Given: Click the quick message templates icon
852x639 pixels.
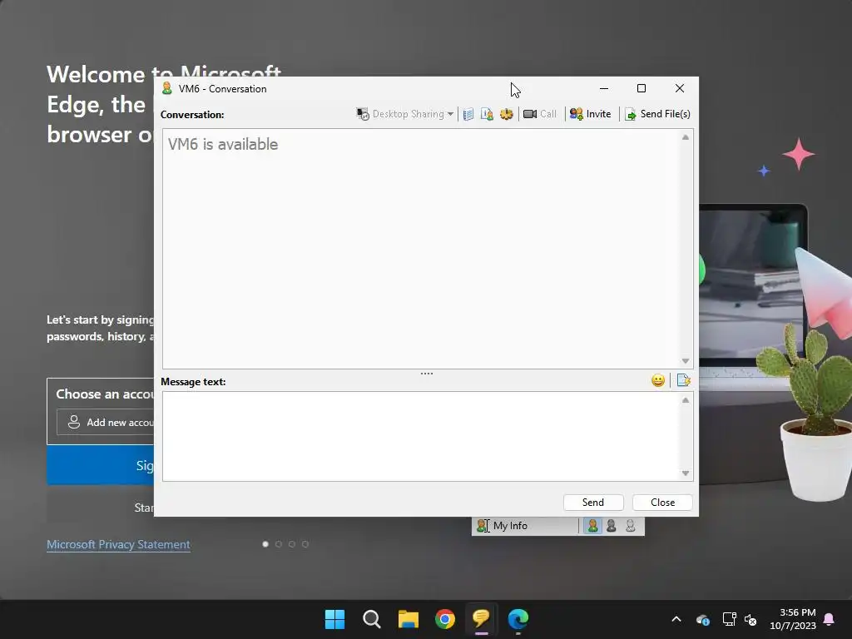Looking at the screenshot, I should (x=684, y=380).
